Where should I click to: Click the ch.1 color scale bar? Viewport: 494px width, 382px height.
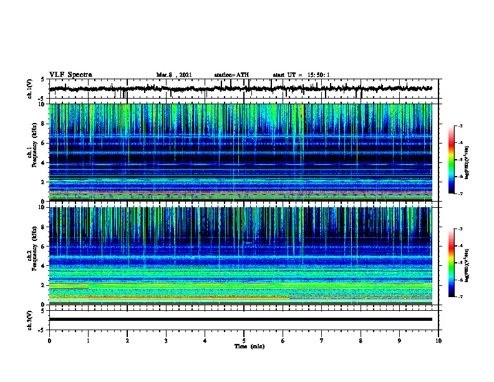[x=452, y=160]
